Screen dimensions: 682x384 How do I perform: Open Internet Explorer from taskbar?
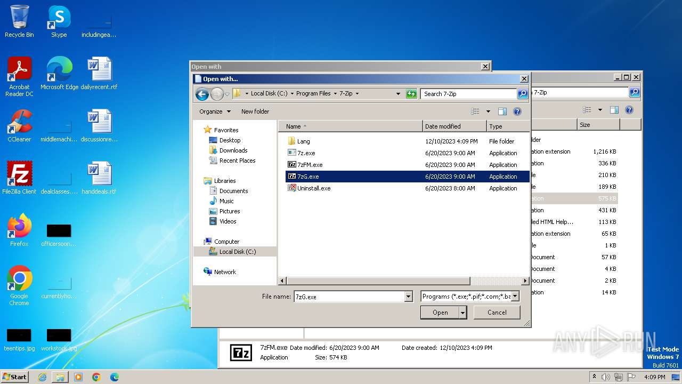(42, 377)
